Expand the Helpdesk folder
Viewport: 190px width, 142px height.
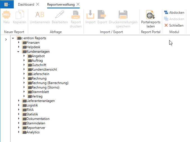(19, 47)
